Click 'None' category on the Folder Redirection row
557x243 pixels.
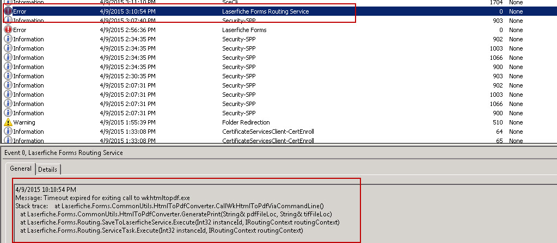coord(516,122)
